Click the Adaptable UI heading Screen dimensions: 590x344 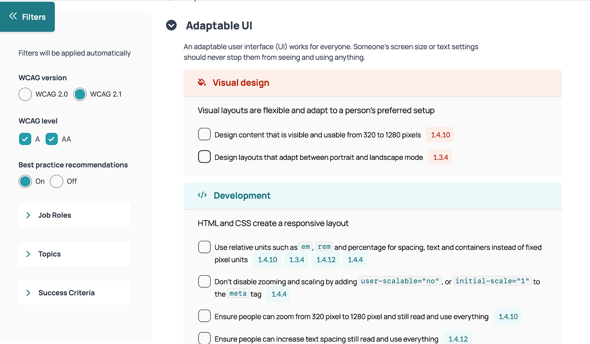pos(219,25)
